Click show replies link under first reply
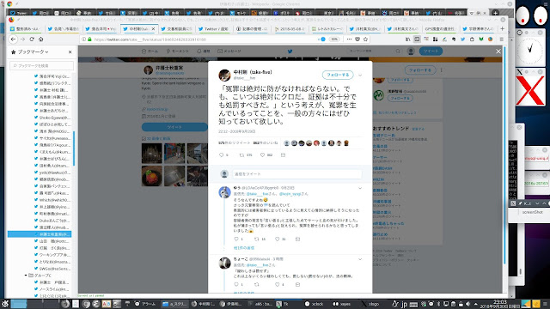 (x=244, y=248)
